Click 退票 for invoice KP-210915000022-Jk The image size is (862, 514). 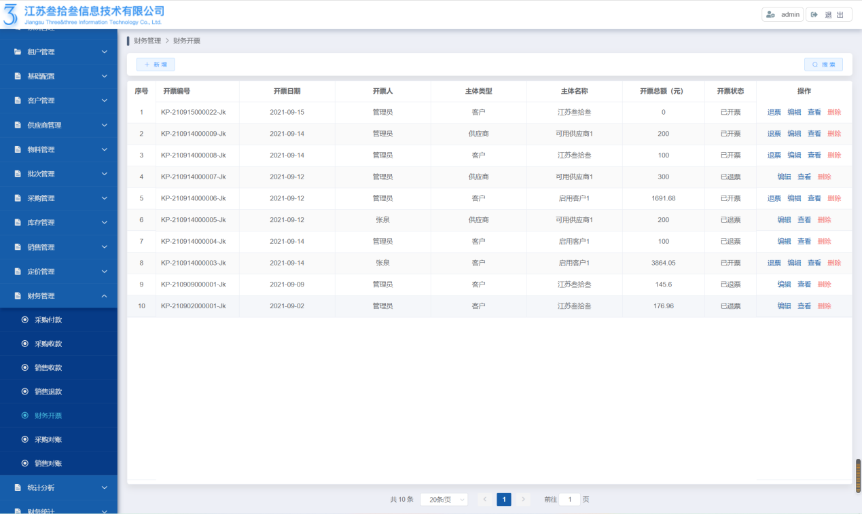pos(774,113)
